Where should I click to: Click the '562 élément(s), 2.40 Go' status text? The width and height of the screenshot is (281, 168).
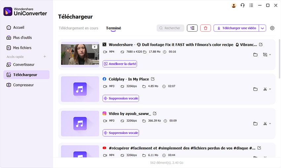167,163
